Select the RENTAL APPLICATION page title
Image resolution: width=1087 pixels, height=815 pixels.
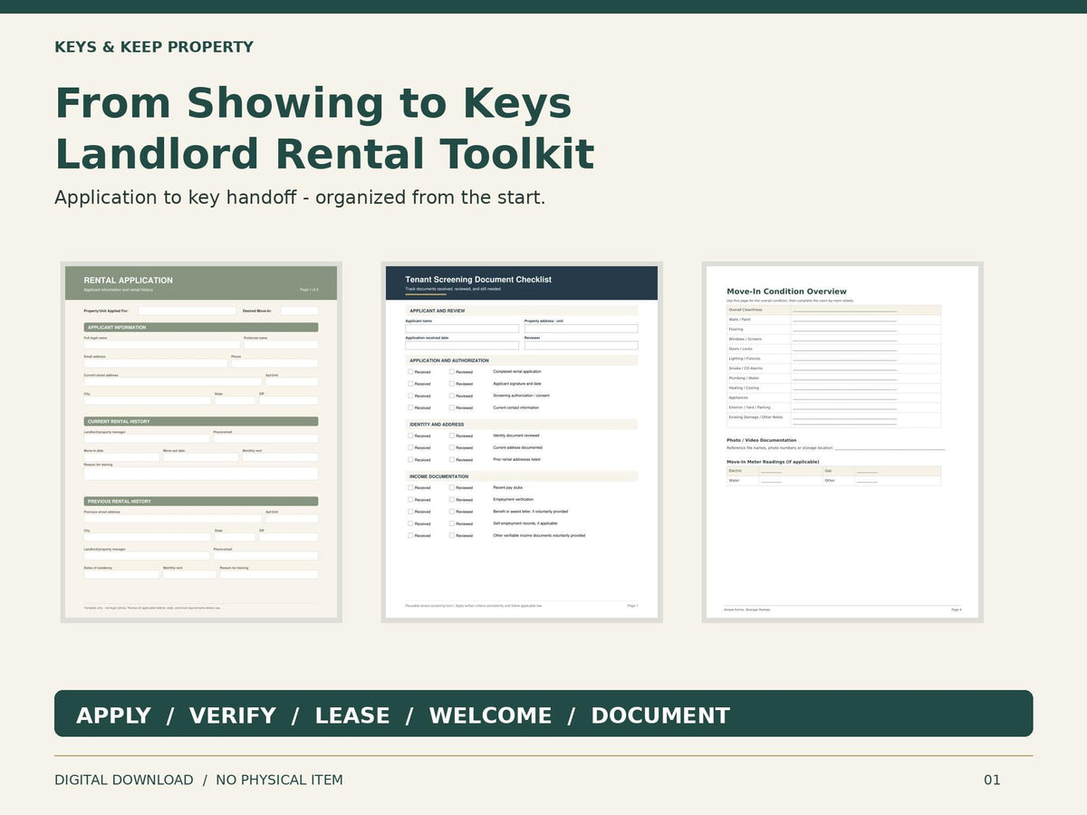pyautogui.click(x=129, y=280)
